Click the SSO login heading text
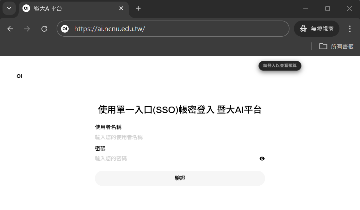This screenshot has width=360, height=210. point(180,110)
